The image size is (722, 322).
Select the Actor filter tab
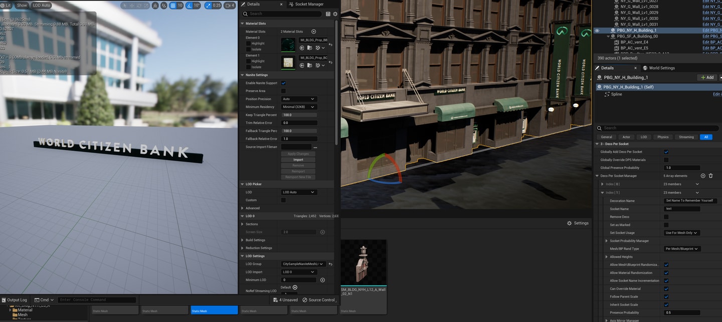pyautogui.click(x=626, y=137)
